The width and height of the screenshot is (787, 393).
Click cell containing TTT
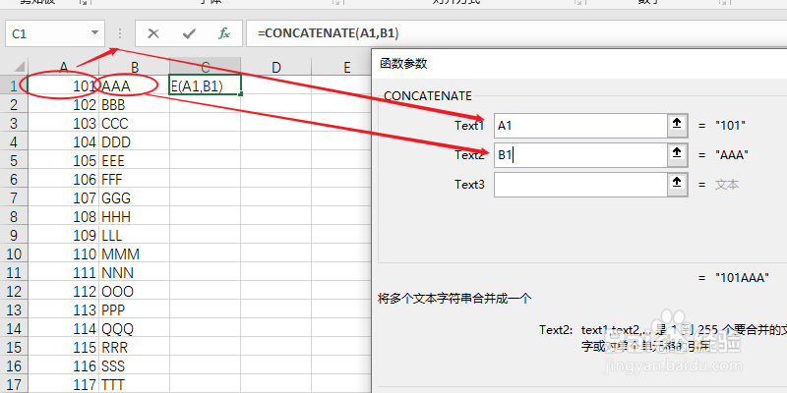click(135, 384)
